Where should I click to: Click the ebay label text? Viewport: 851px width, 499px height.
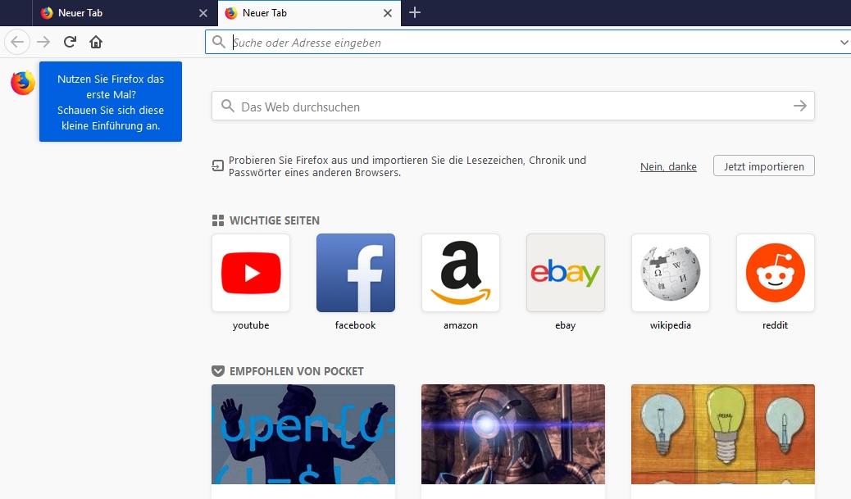click(x=566, y=325)
